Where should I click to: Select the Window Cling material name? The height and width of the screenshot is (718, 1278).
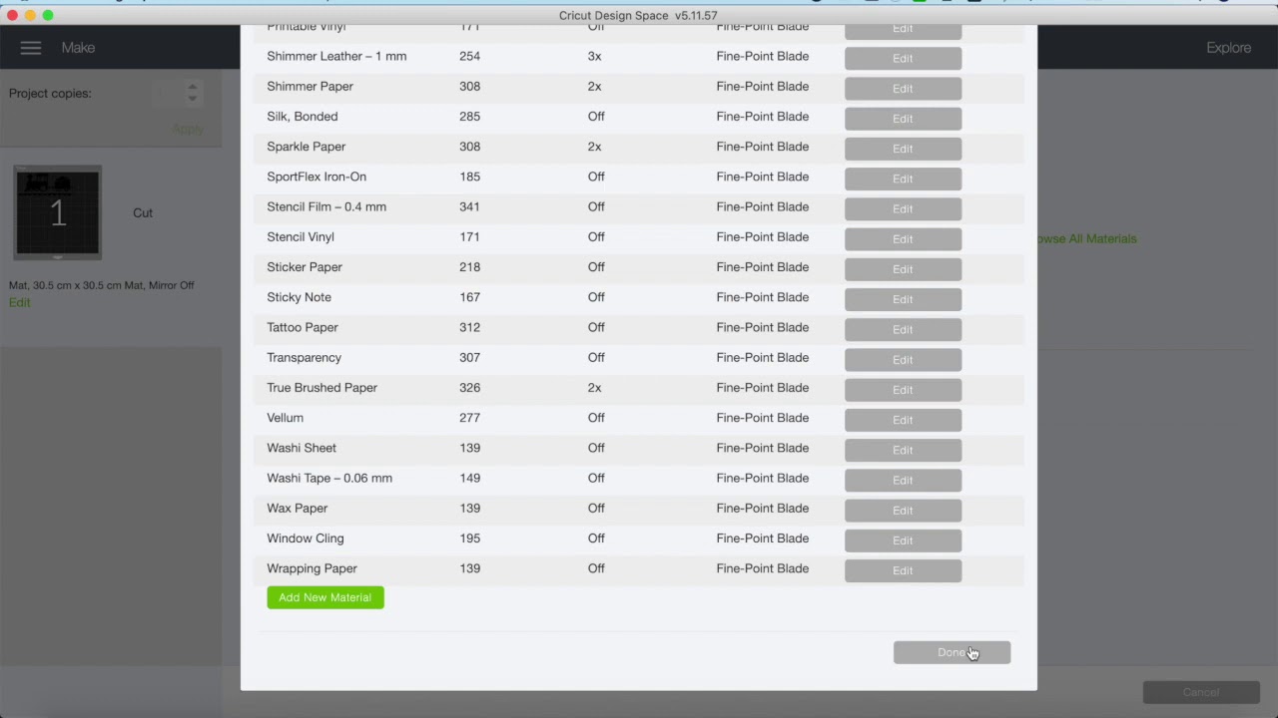coord(306,538)
